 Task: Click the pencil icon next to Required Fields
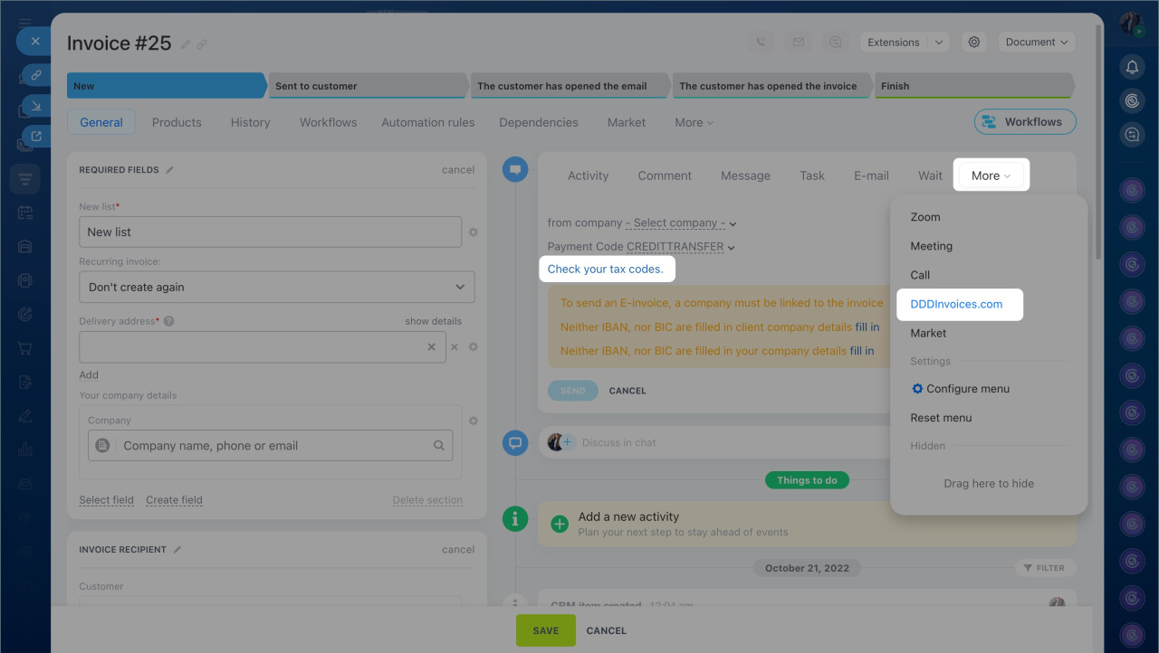coord(169,170)
